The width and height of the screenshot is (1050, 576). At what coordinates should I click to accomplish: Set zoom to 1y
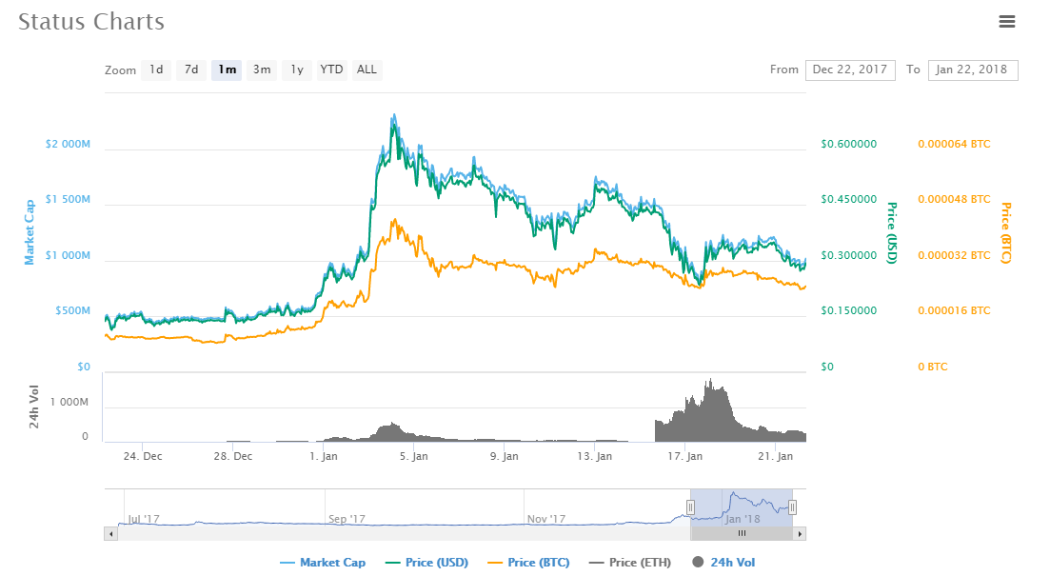coord(297,70)
